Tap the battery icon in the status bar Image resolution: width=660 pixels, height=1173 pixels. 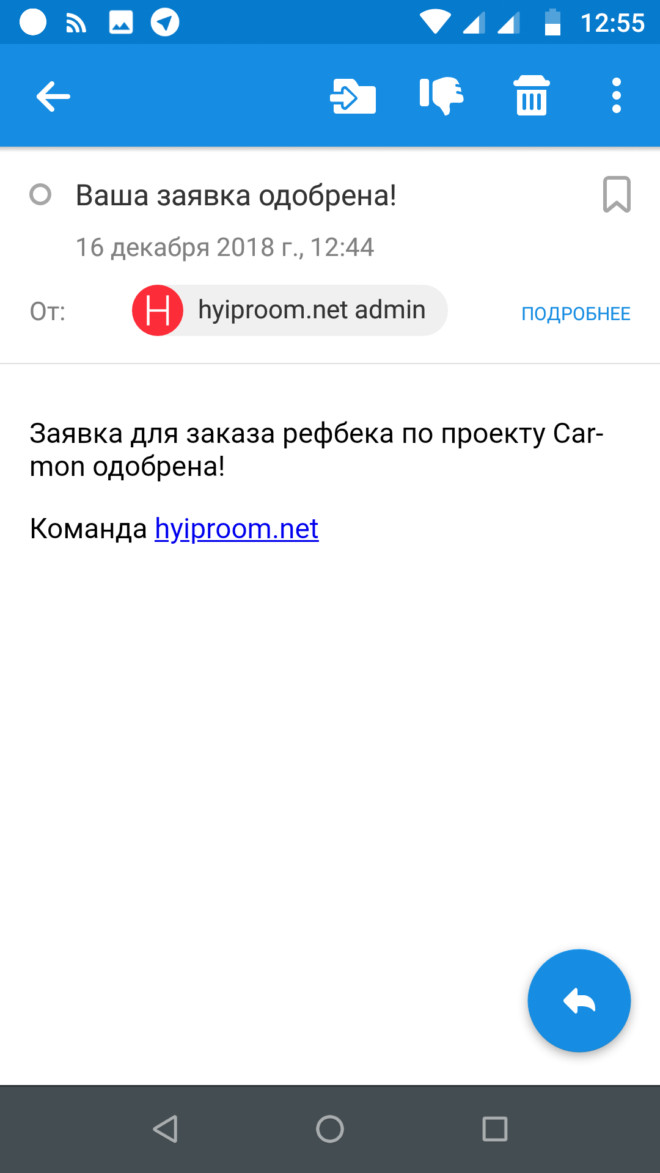tap(552, 23)
